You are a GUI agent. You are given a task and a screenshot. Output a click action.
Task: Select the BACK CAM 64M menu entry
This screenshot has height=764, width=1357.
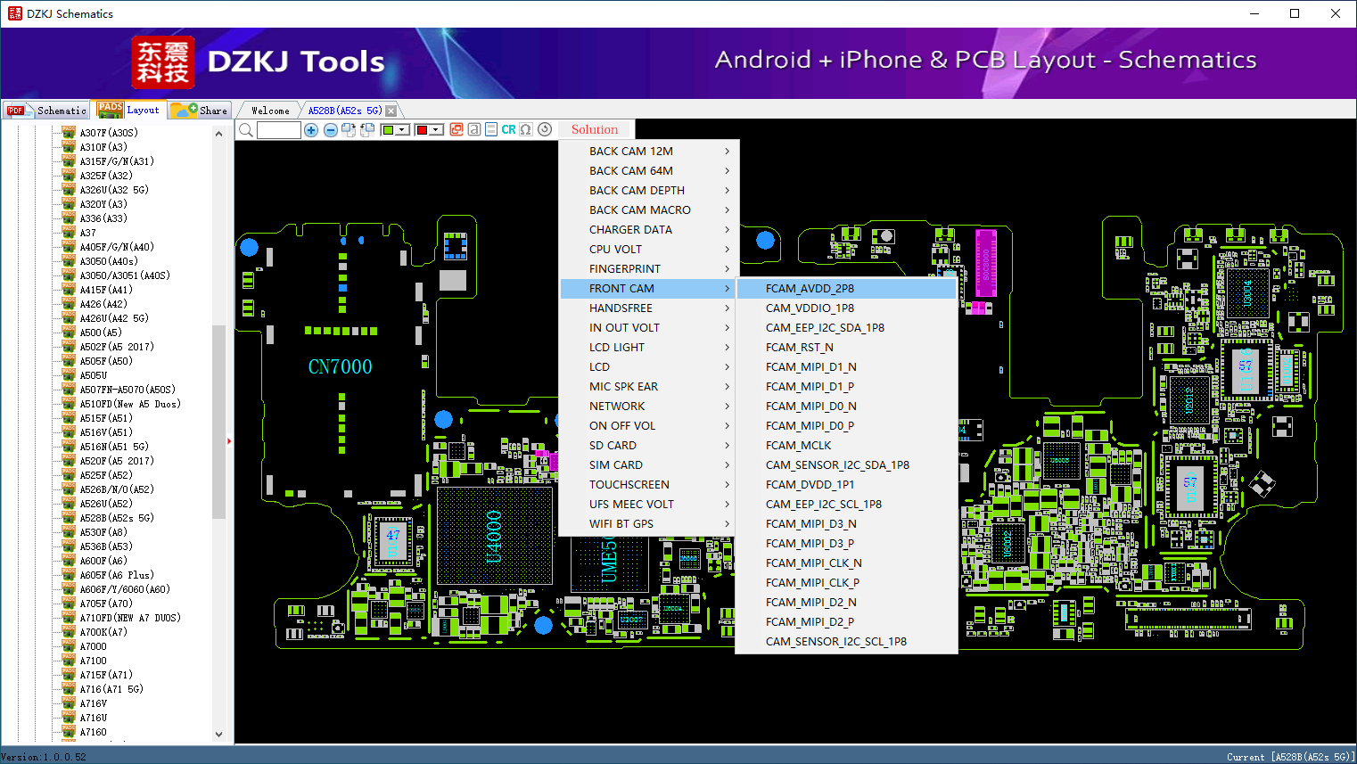(649, 171)
